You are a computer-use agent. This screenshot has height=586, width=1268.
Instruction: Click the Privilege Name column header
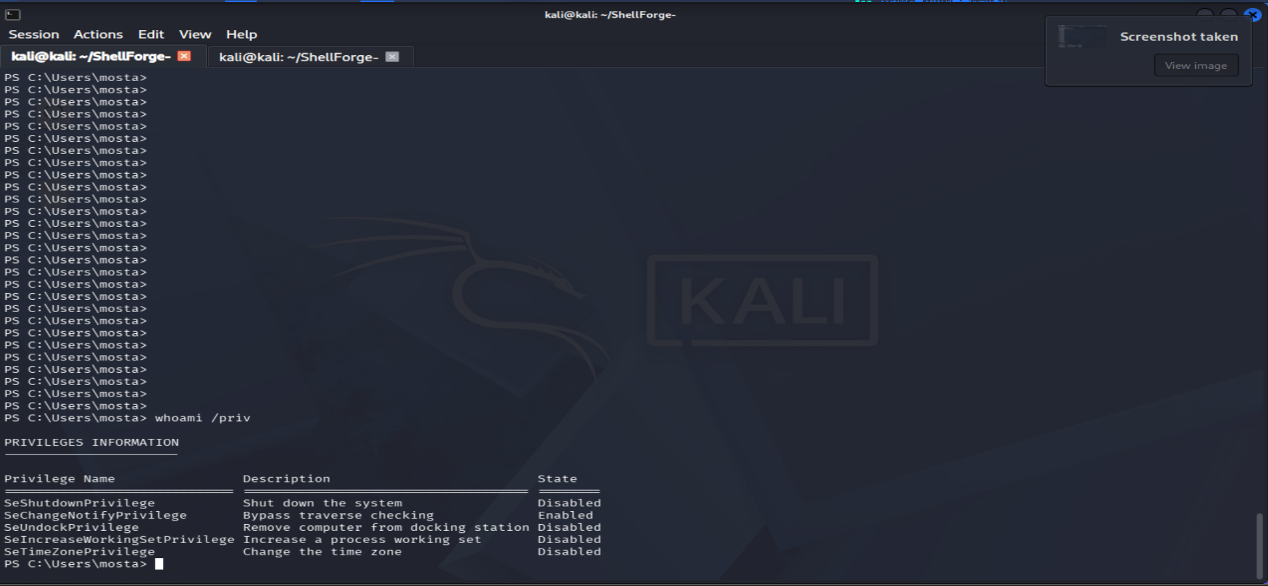point(59,479)
